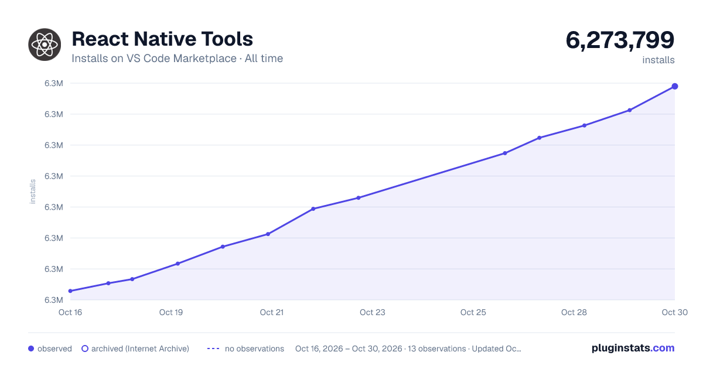Screen dimensions: 703x369
Task: Click the React Native Tools title
Action: pyautogui.click(x=162, y=39)
